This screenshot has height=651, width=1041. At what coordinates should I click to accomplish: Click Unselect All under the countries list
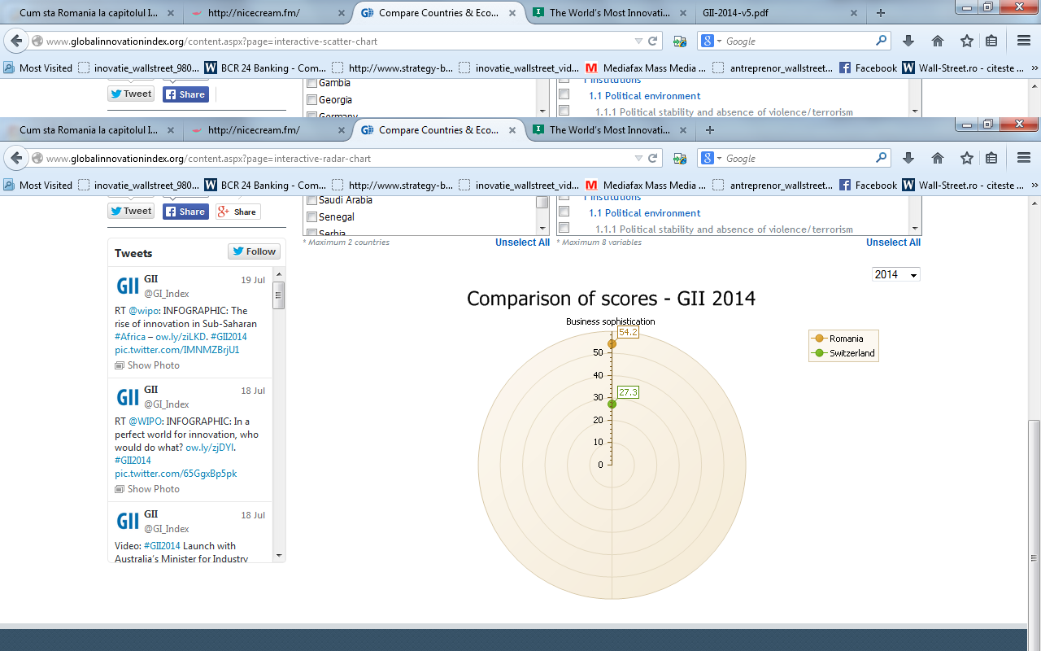522,242
